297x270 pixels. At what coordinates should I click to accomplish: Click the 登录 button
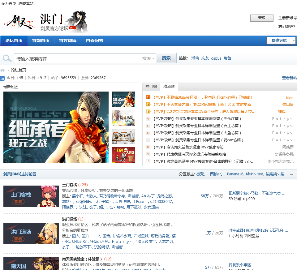(262, 18)
